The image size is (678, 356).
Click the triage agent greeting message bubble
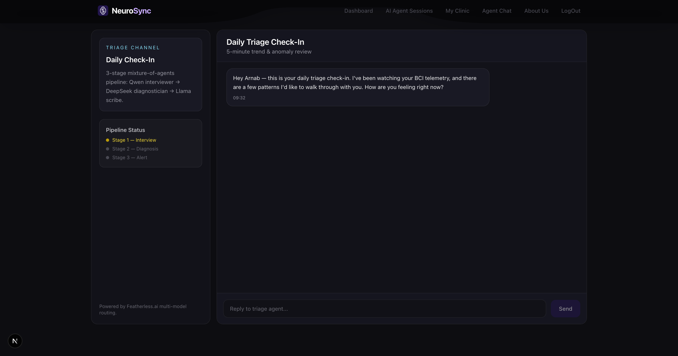358,87
